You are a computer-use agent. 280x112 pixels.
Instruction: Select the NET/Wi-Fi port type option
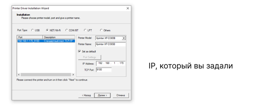click(47, 30)
